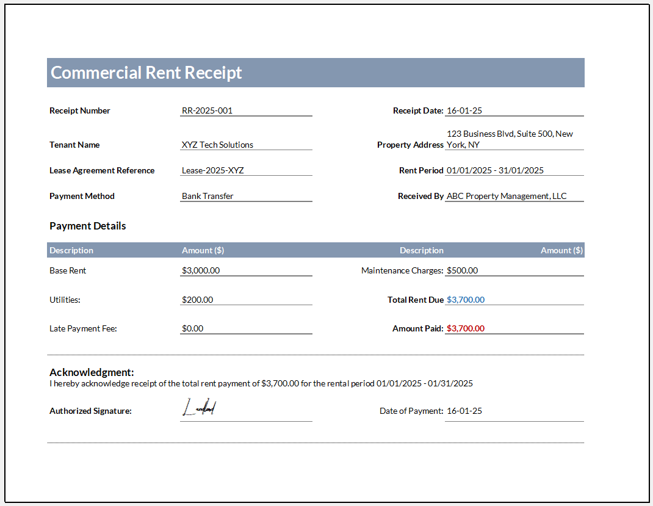The image size is (653, 506).
Task: Select the 'Base Rent' row label
Action: (68, 270)
